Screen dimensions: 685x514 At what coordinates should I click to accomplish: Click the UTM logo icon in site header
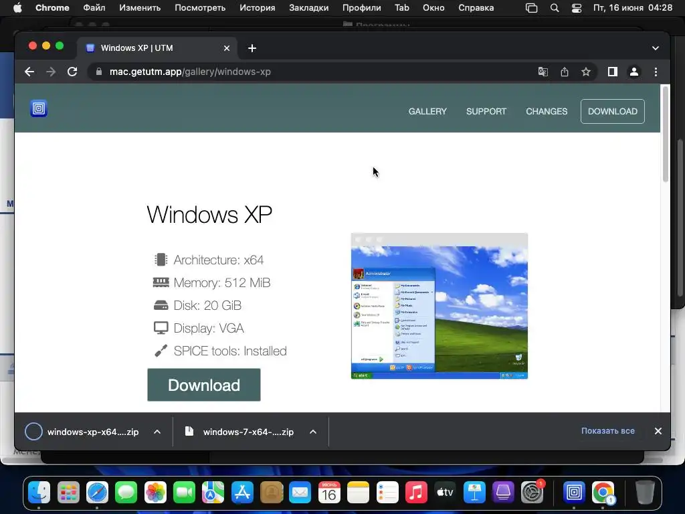click(x=38, y=108)
